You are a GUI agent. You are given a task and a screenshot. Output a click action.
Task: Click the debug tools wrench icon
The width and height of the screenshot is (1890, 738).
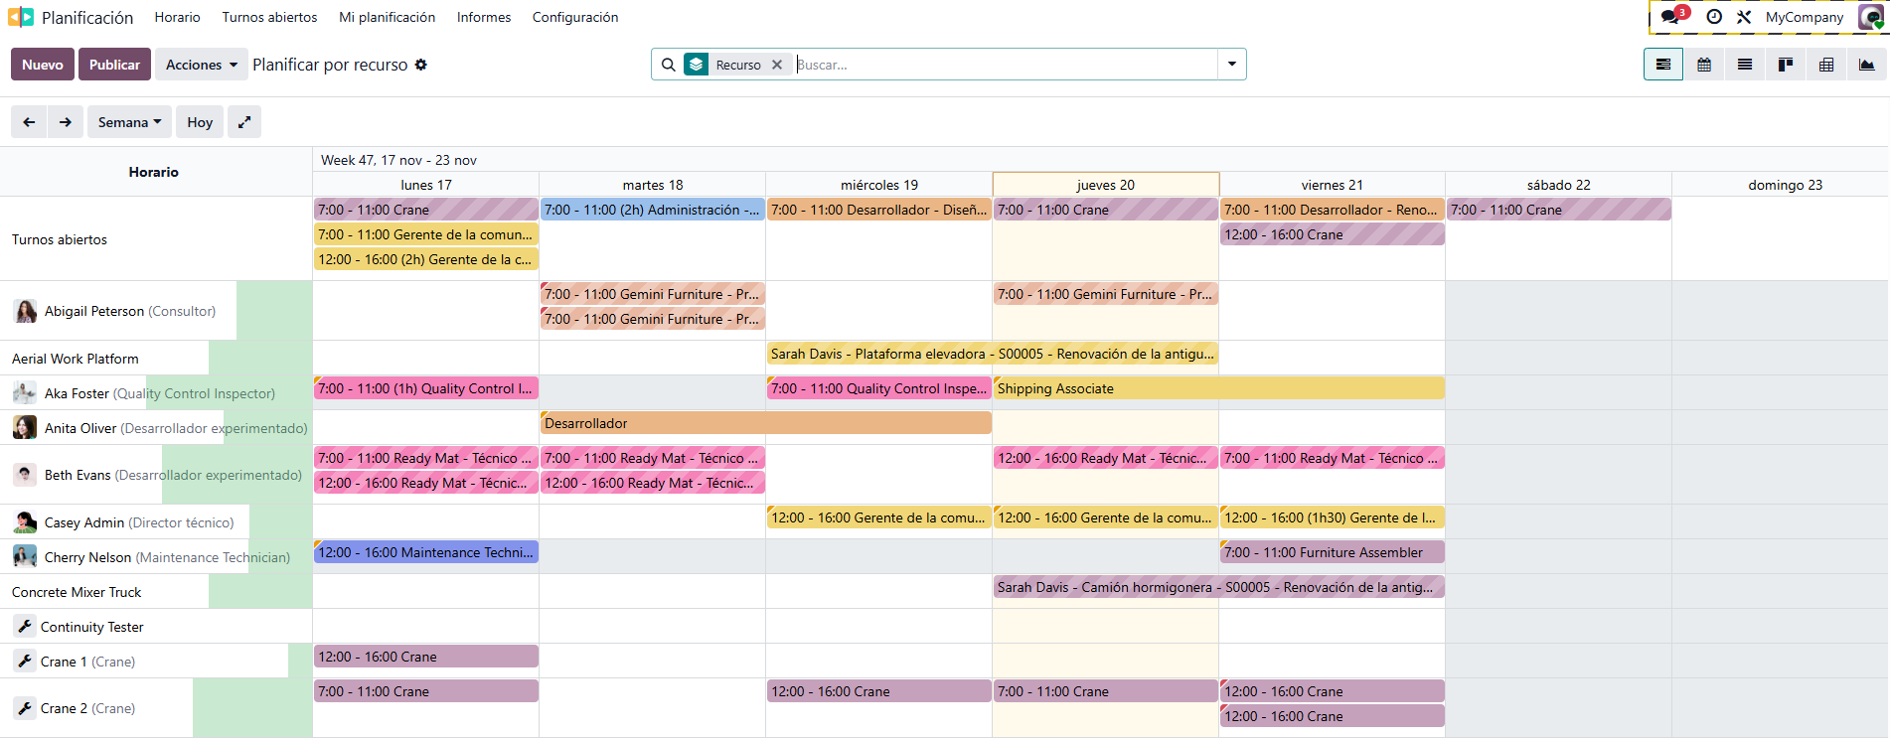tap(1744, 17)
